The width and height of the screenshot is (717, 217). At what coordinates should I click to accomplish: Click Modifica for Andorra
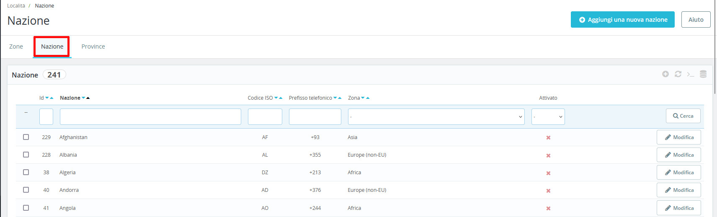679,190
